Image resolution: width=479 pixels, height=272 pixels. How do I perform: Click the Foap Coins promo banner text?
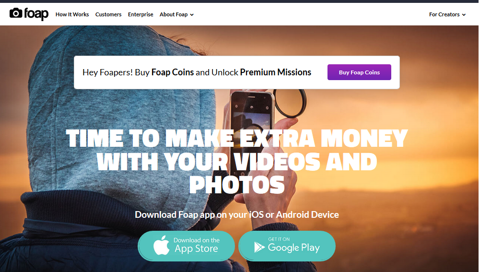point(197,72)
